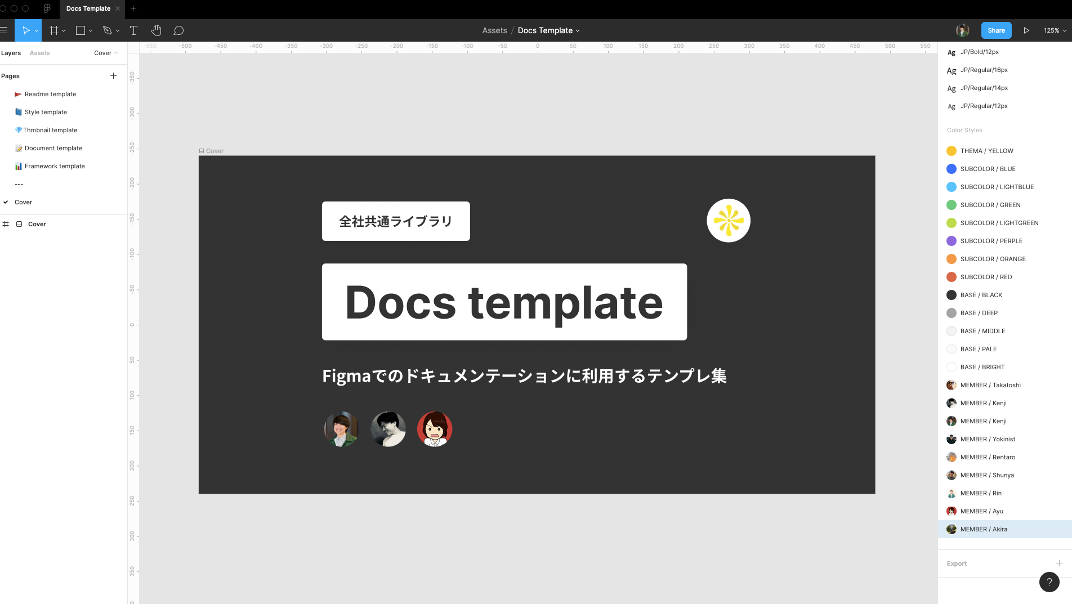Select BASE / BLACK color style
Screen dimensions: 1072x604
click(x=1005, y=295)
